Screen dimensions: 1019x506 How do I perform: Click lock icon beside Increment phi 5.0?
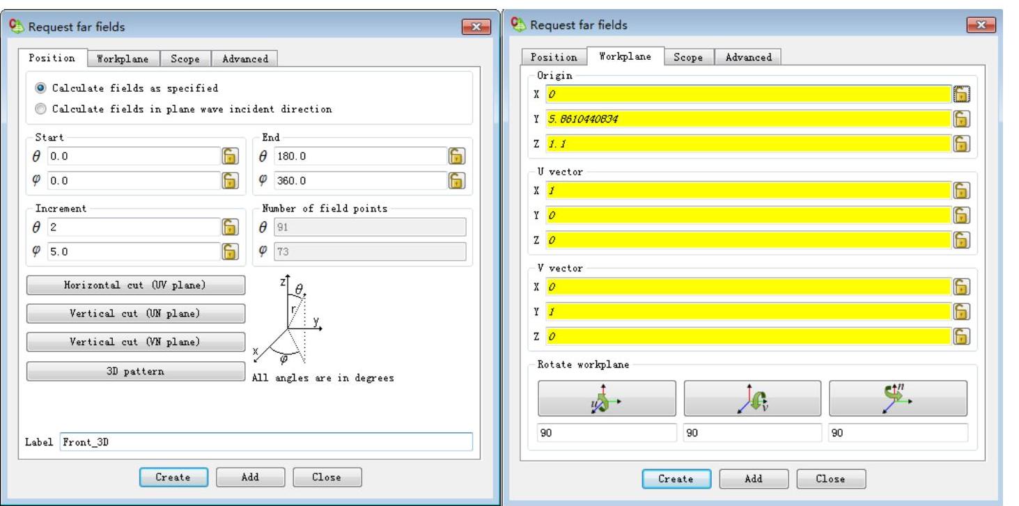click(x=230, y=251)
